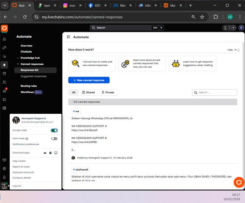This screenshot has width=245, height=203.
Task: Click the canned responses Search field
Action: (215, 93)
